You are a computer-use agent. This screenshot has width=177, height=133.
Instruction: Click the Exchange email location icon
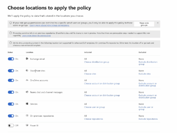coord(27,59)
